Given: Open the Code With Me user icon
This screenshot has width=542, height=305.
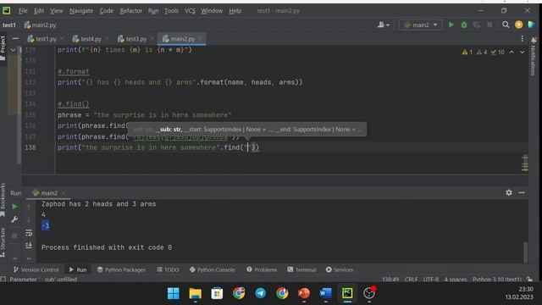Looking at the screenshot, I should coord(384,25).
